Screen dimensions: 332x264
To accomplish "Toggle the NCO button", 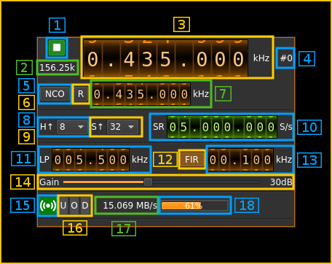I will click(55, 94).
